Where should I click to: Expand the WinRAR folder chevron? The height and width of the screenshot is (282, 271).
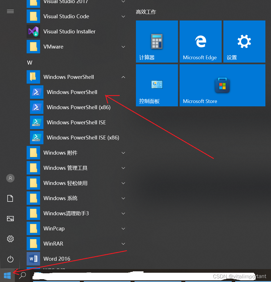click(123, 244)
